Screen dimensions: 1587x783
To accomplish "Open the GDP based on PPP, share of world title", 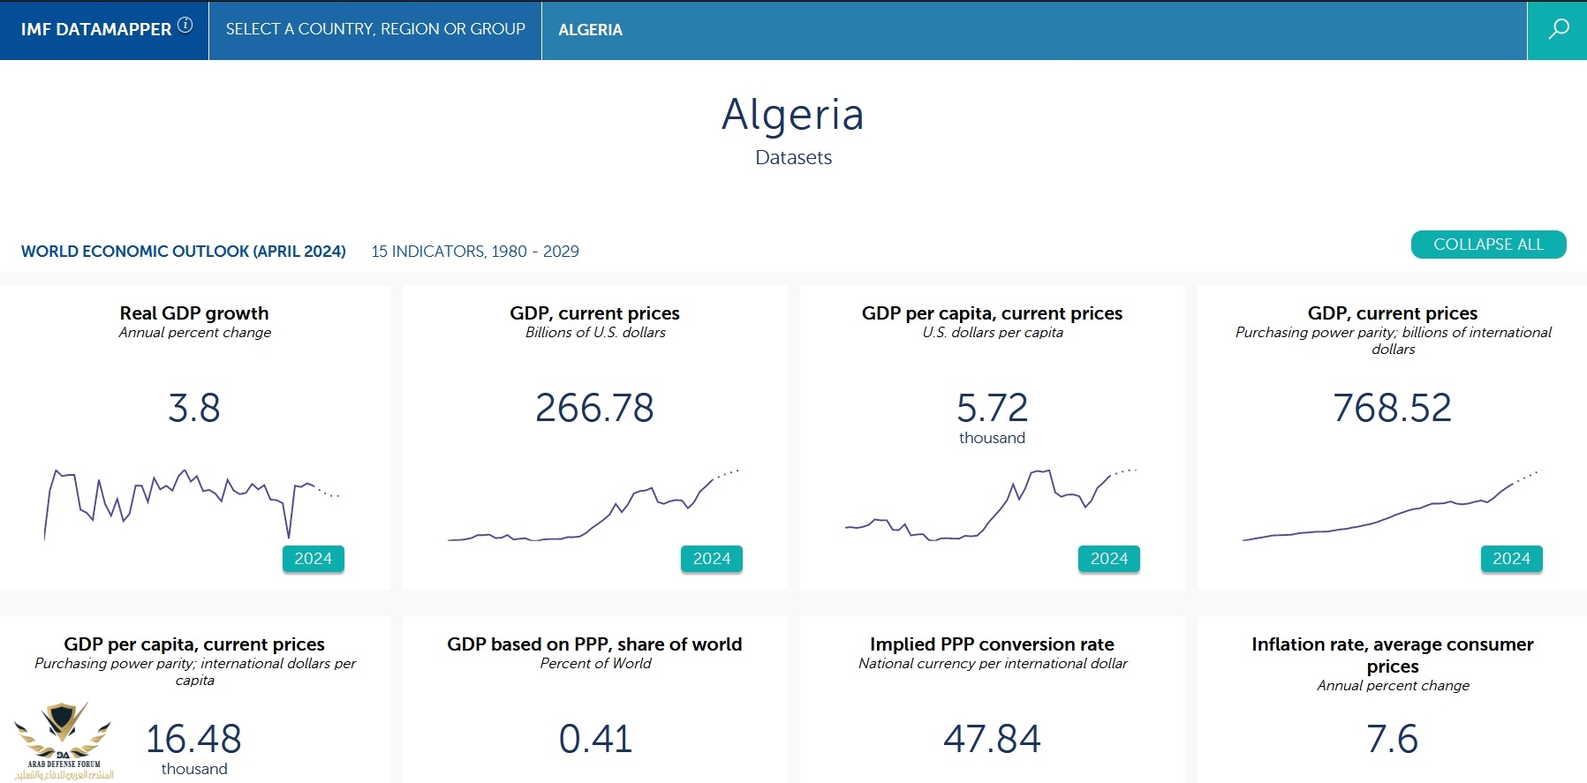I will coord(594,644).
